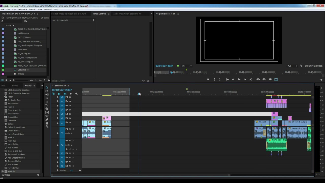Open the Sequence menu
The width and height of the screenshot is (325, 183).
(22, 9)
